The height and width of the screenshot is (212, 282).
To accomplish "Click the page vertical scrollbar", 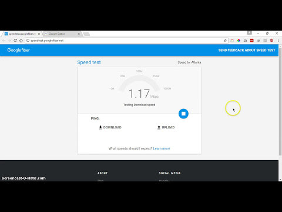I will pos(280,101).
